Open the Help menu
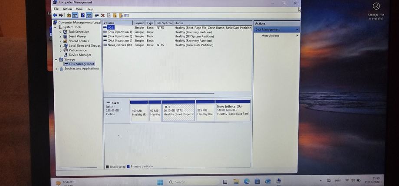 coord(90,9)
